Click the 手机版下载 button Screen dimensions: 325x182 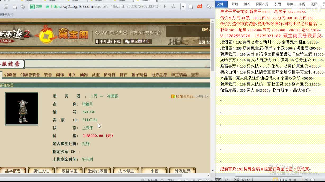[x=108, y=41]
